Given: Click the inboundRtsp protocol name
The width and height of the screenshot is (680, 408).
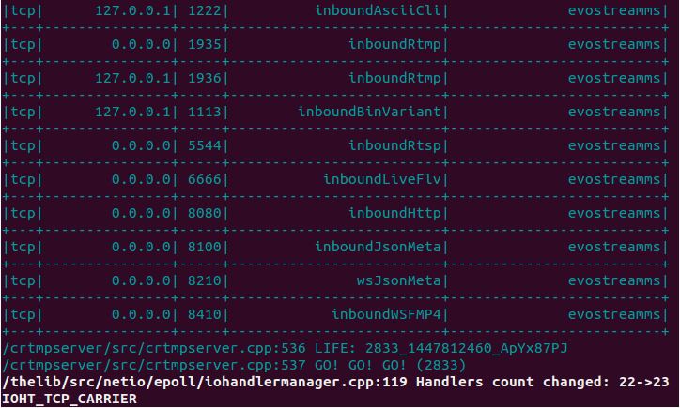Looking at the screenshot, I should 394,145.
